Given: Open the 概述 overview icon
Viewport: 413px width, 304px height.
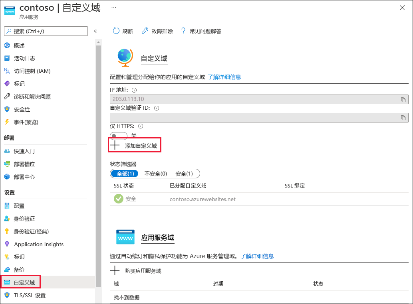Looking at the screenshot, I should 7,45.
